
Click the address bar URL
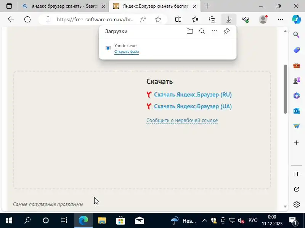point(96,19)
